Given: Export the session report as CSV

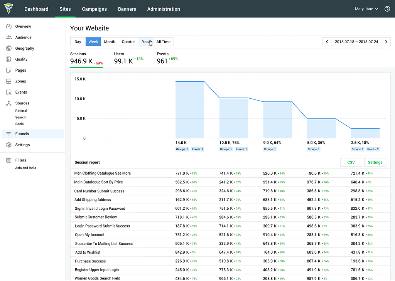Looking at the screenshot, I should pos(351,162).
